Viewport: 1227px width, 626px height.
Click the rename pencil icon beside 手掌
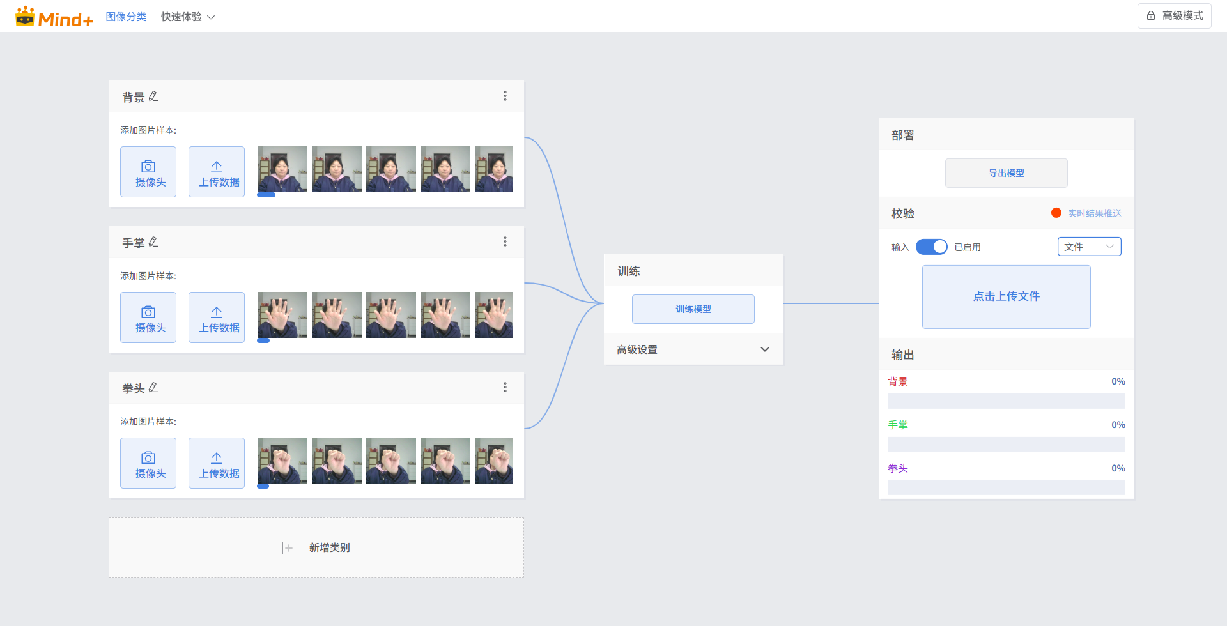tap(153, 242)
